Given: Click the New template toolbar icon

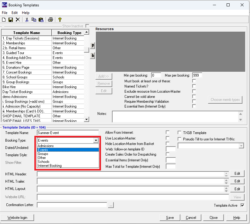Looking at the screenshot, I should [4, 20].
